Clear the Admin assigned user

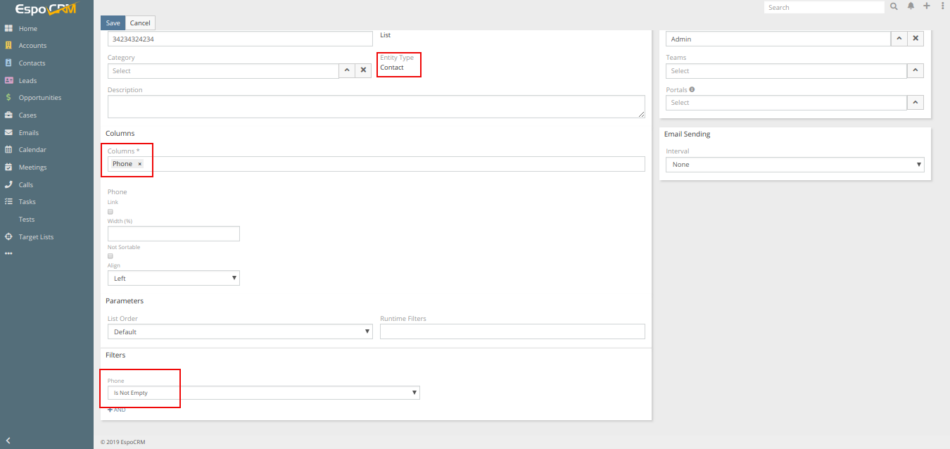pyautogui.click(x=915, y=39)
